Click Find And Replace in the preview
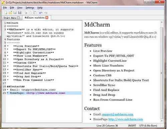The width and height of the screenshot is (167, 129). 106,90
